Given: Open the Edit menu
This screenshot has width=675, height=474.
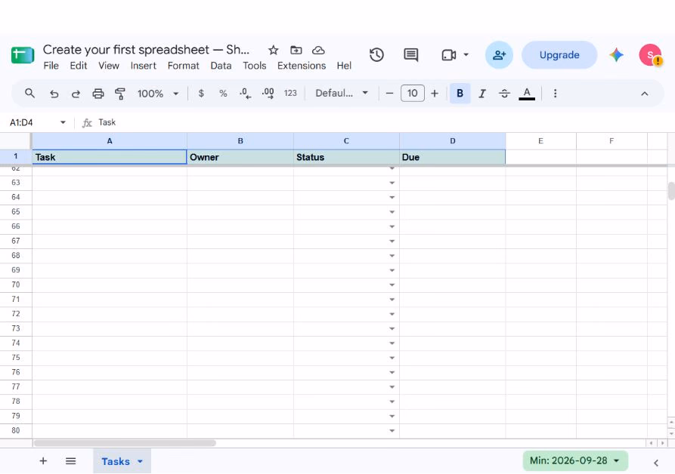Looking at the screenshot, I should [79, 66].
